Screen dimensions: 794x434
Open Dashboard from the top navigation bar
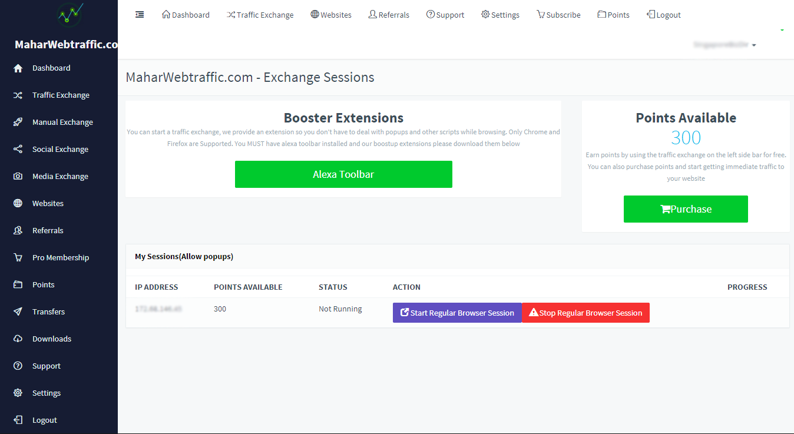click(x=186, y=15)
